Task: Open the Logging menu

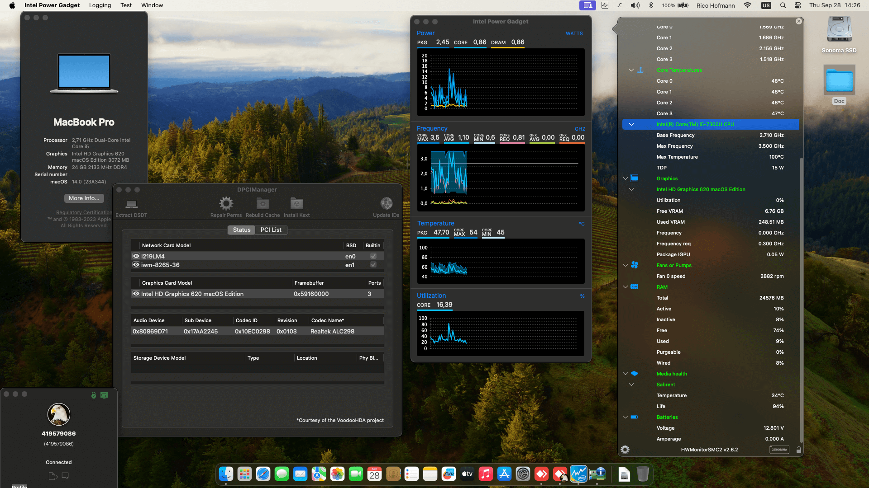Action: coord(100,5)
